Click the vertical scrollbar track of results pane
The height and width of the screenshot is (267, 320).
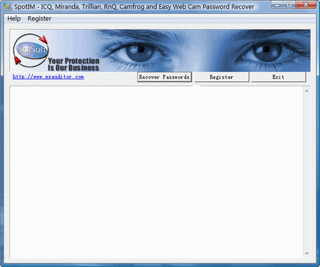pos(307,172)
